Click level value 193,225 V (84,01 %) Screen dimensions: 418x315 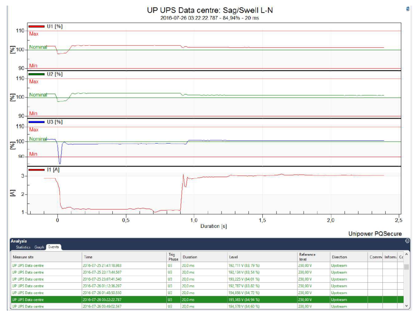click(x=244, y=279)
